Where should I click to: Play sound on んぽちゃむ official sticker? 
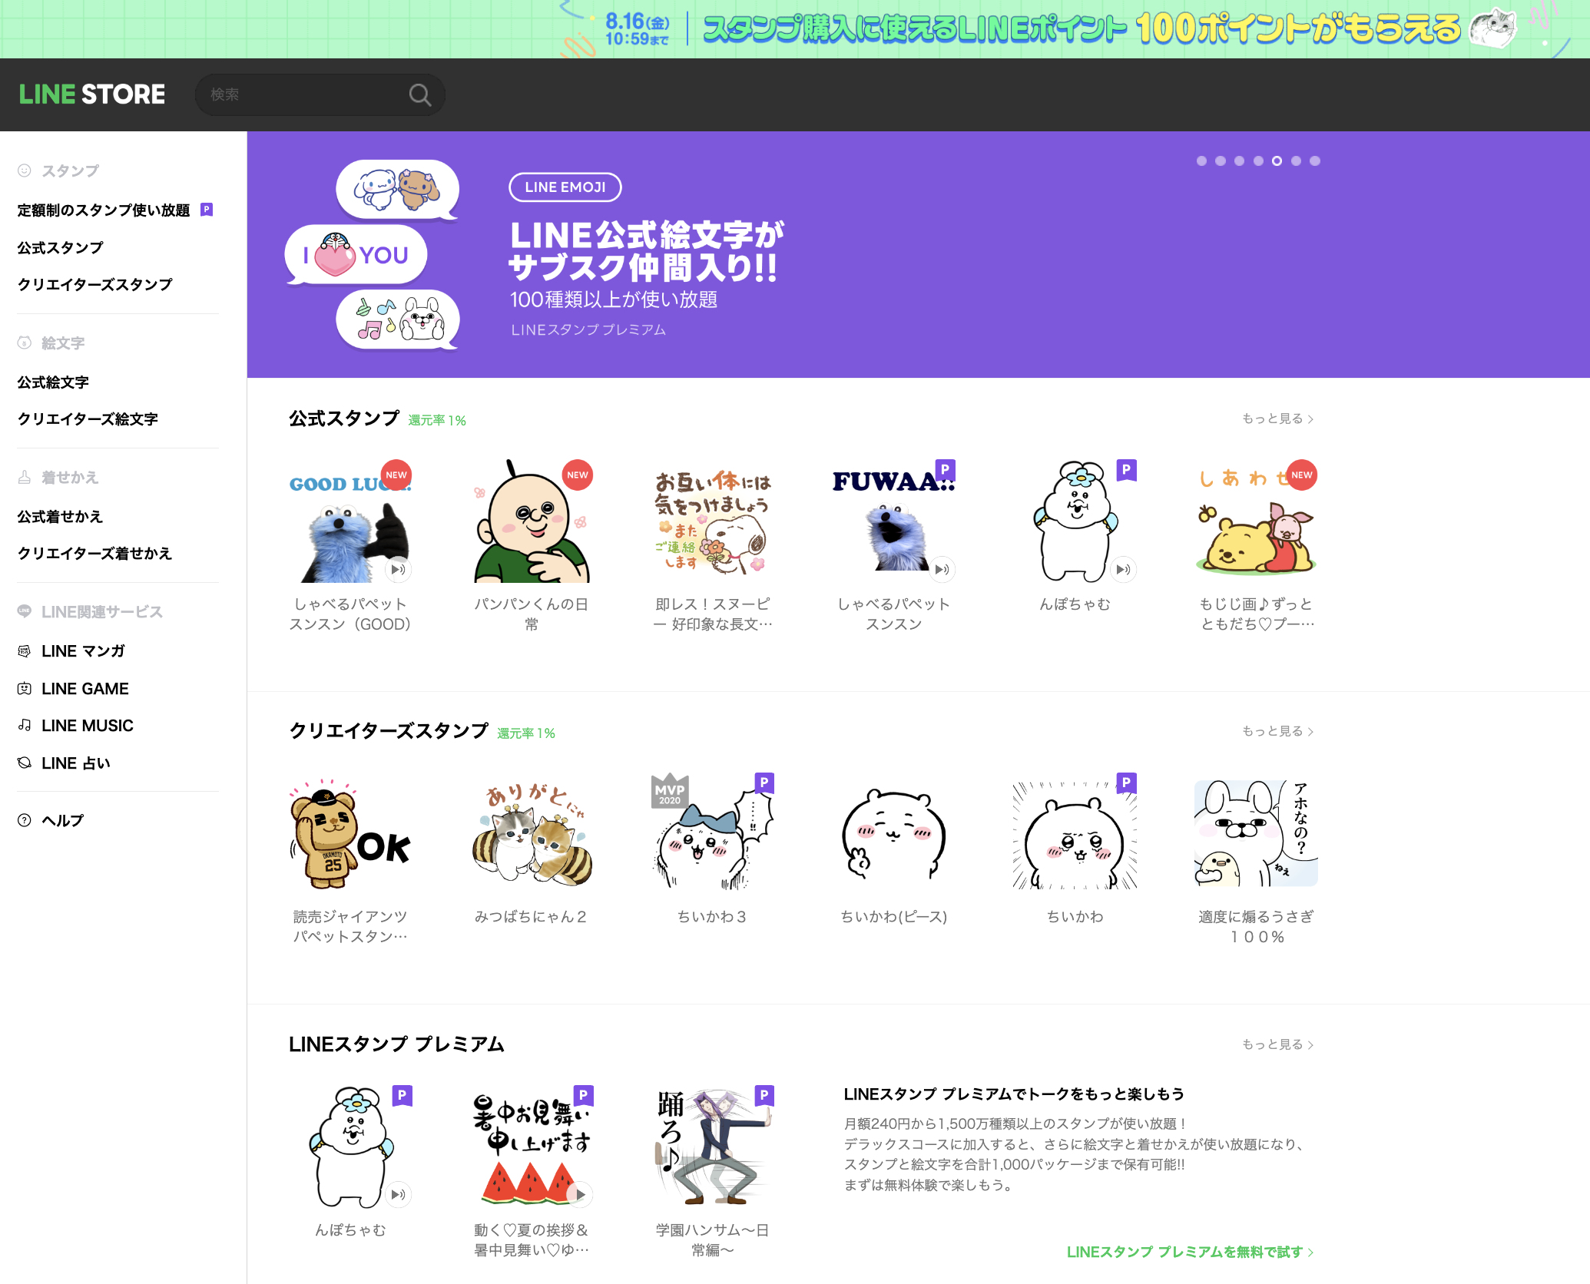[x=1123, y=569]
